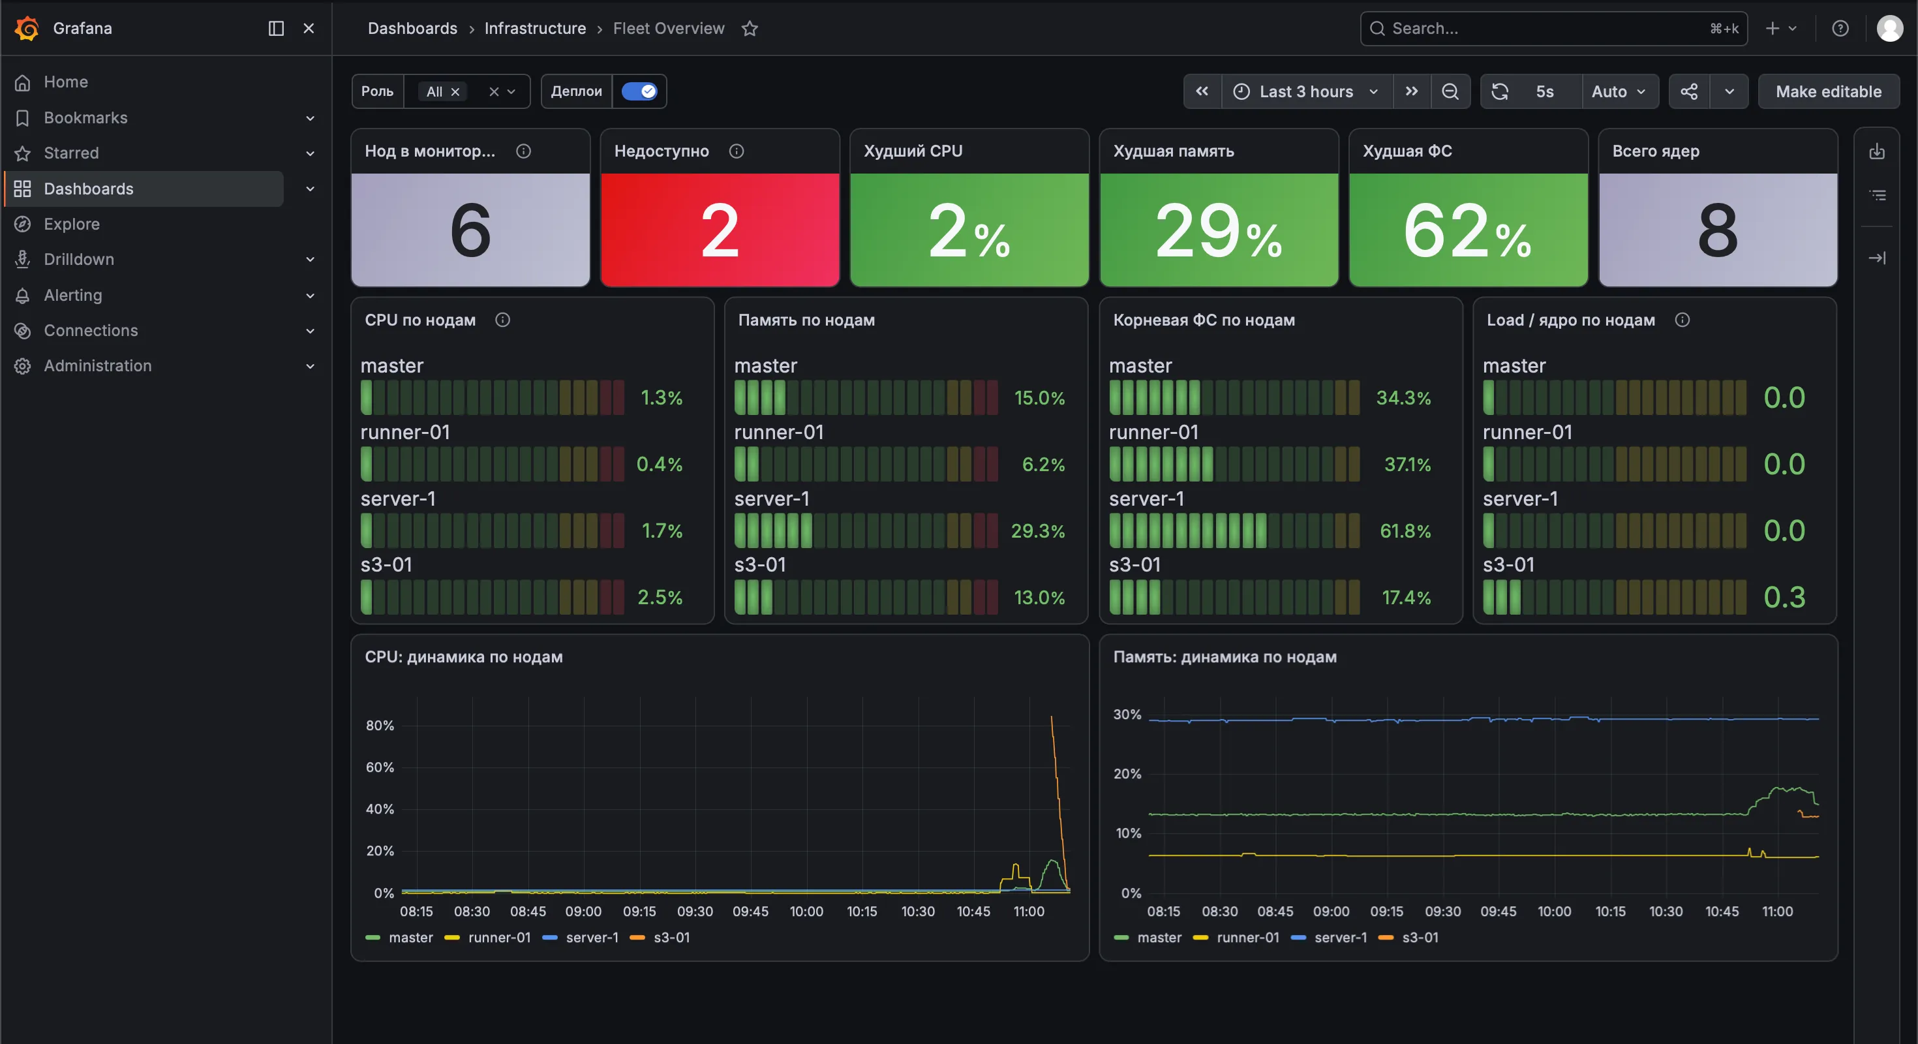Click s3-01 CPU gauge bar 2.5%

point(492,596)
